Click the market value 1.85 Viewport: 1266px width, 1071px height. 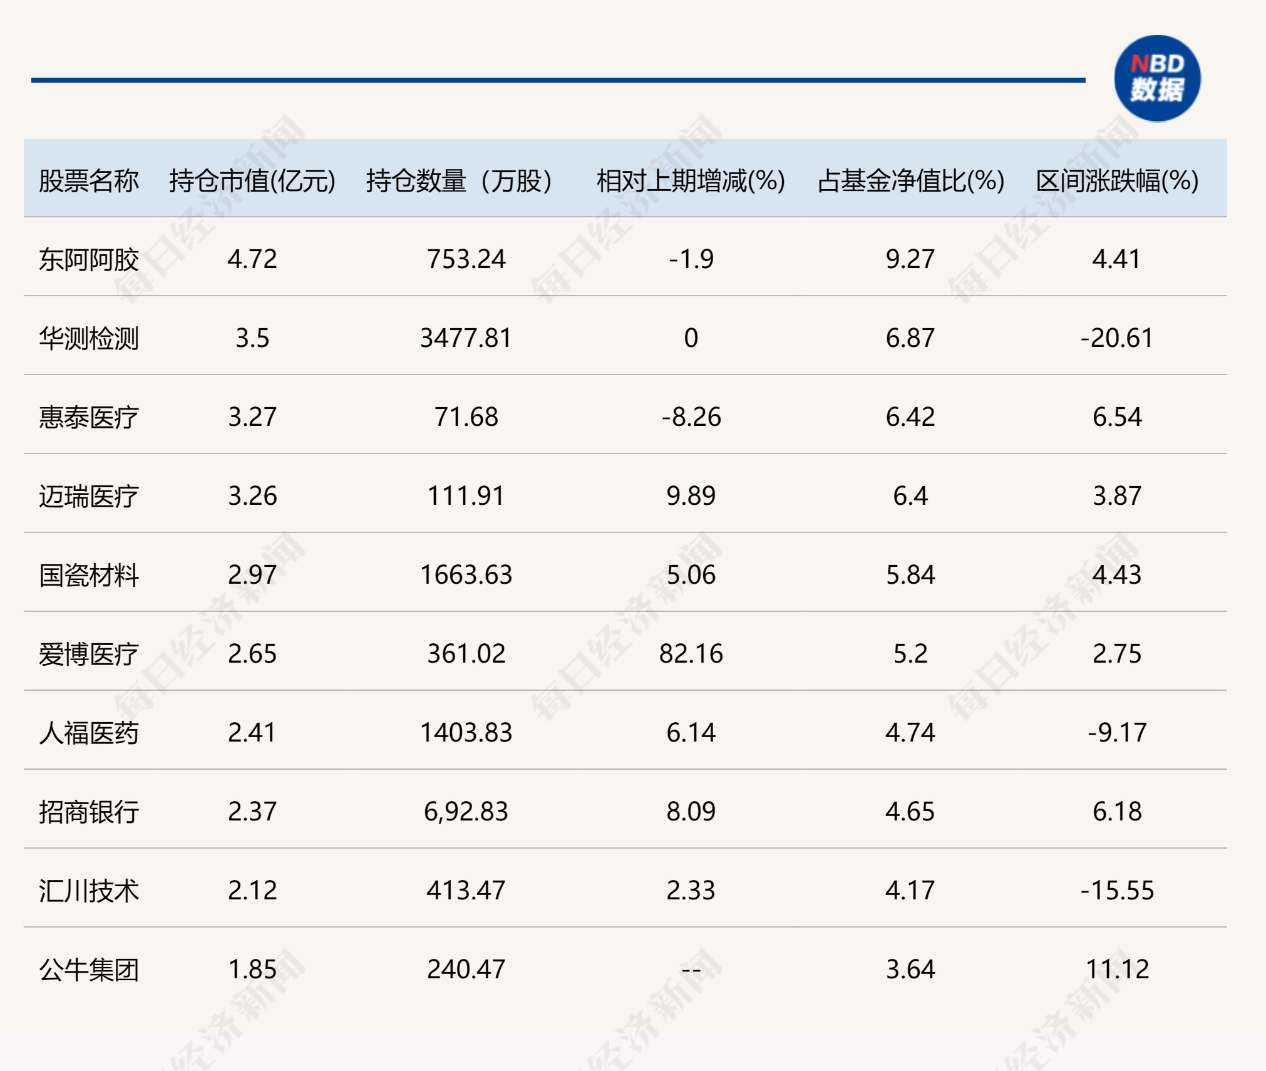[252, 970]
